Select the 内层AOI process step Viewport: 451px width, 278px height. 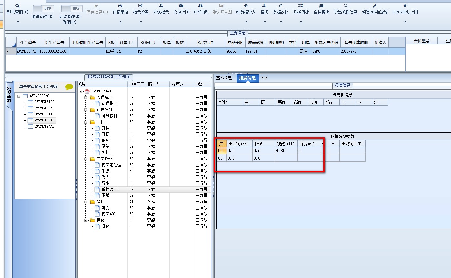108,214
